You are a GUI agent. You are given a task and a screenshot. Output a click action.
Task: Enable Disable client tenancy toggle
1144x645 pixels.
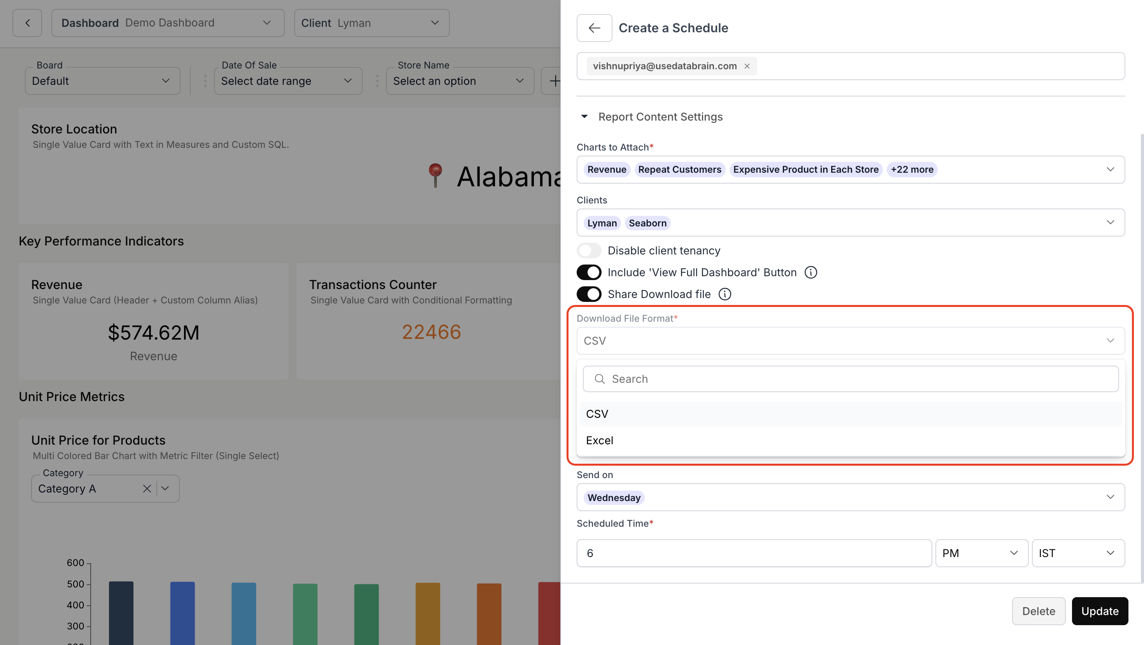tap(589, 251)
